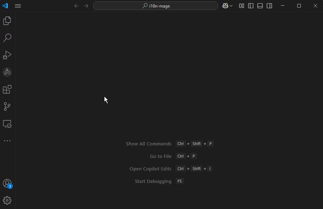The width and height of the screenshot is (323, 209).
Task: Open the i18n Mage extension view
Action: click(7, 72)
